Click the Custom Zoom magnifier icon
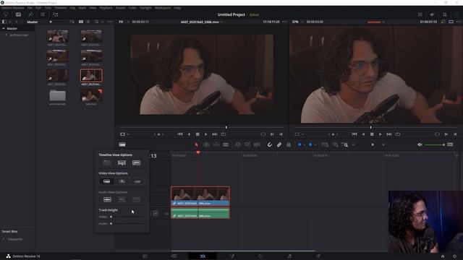Image resolution: width=463 pixels, height=260 pixels. [344, 144]
